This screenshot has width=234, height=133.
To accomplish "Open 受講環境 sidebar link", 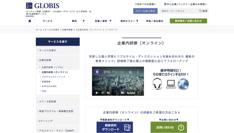I will 46,82.
